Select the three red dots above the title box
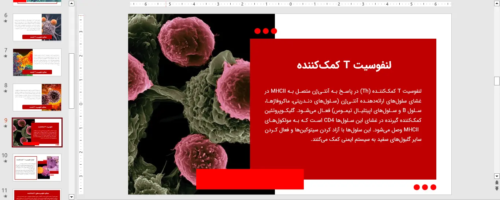The width and height of the screenshot is (500, 200). 266,31
